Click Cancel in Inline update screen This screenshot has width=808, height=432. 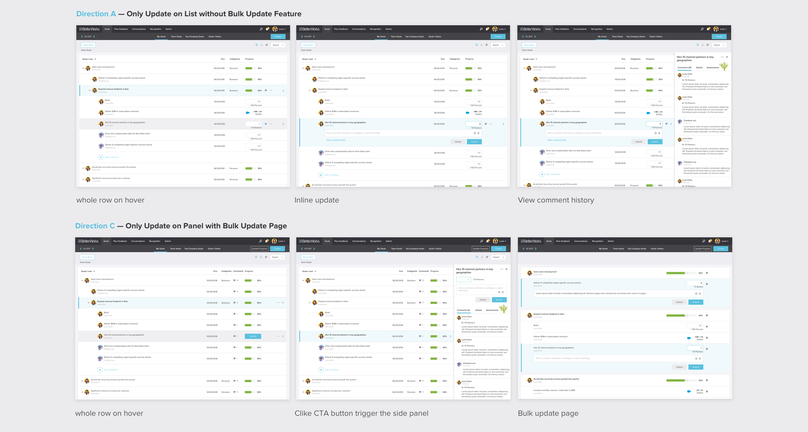coord(458,142)
